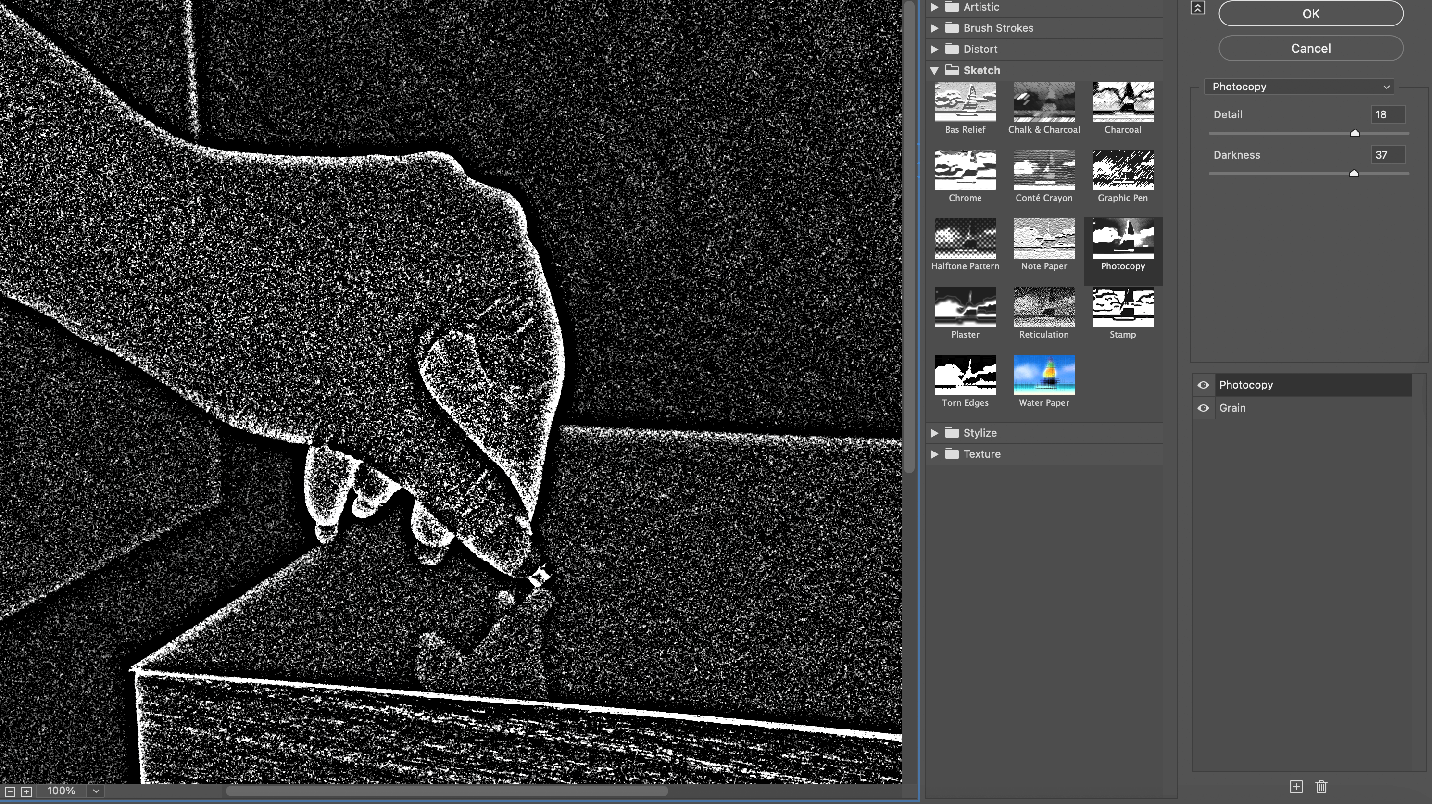This screenshot has height=804, width=1432.
Task: Click OK to apply filters
Action: click(1310, 14)
